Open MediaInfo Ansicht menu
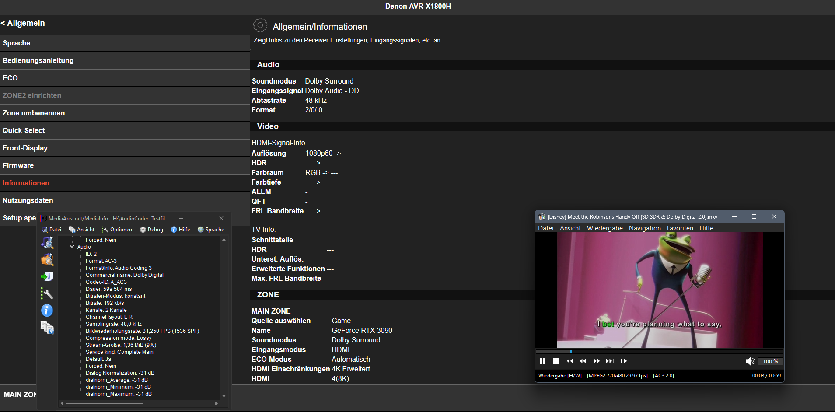835x412 pixels. 82,230
